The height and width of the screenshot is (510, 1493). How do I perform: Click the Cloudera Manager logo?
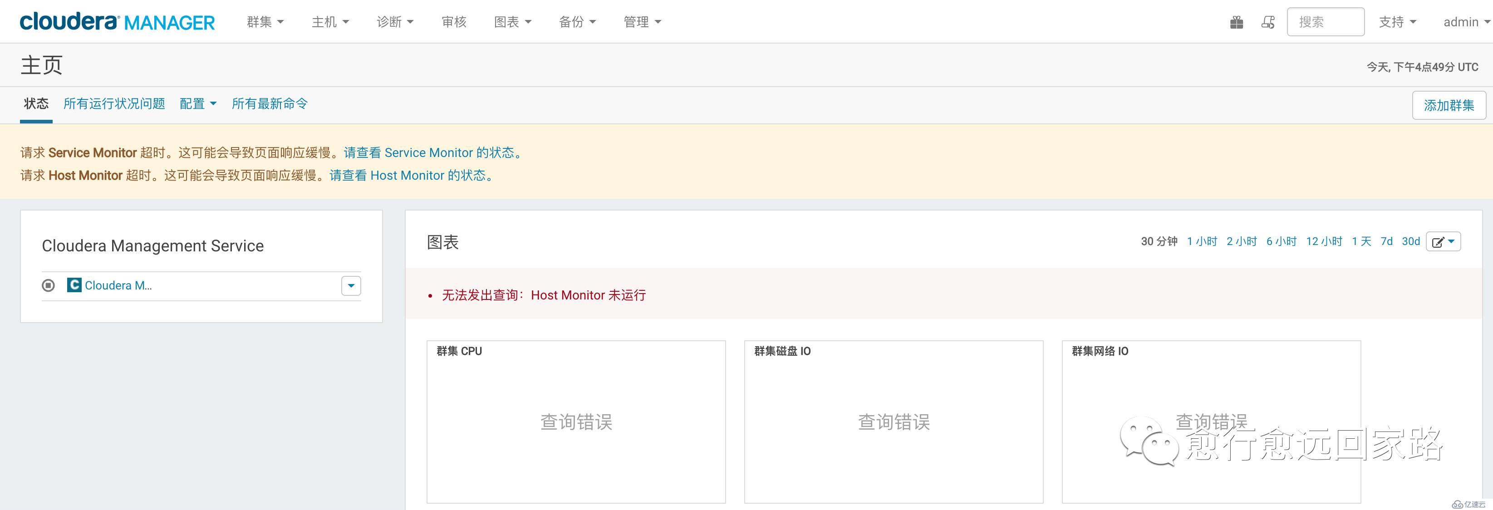point(117,22)
